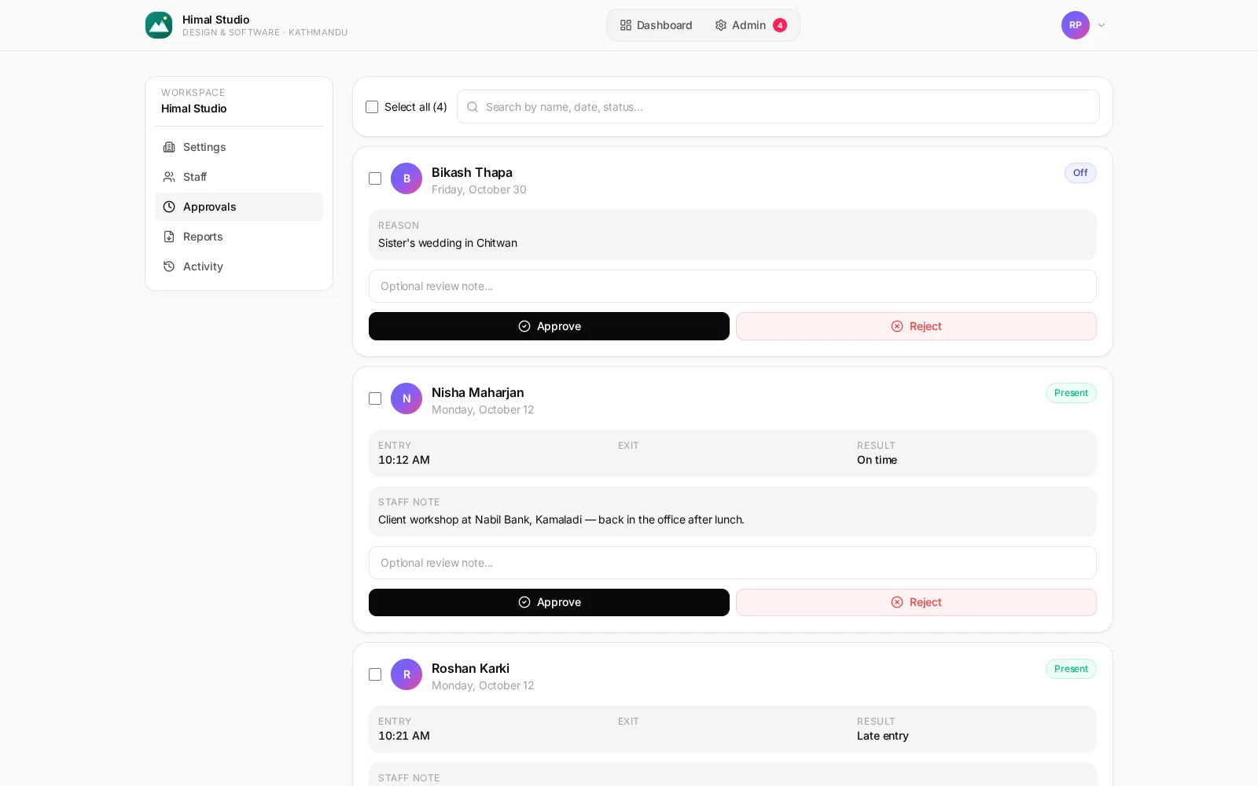Reject Bikash Thapa's leave request
Image resolution: width=1258 pixels, height=786 pixels.
[x=916, y=326]
